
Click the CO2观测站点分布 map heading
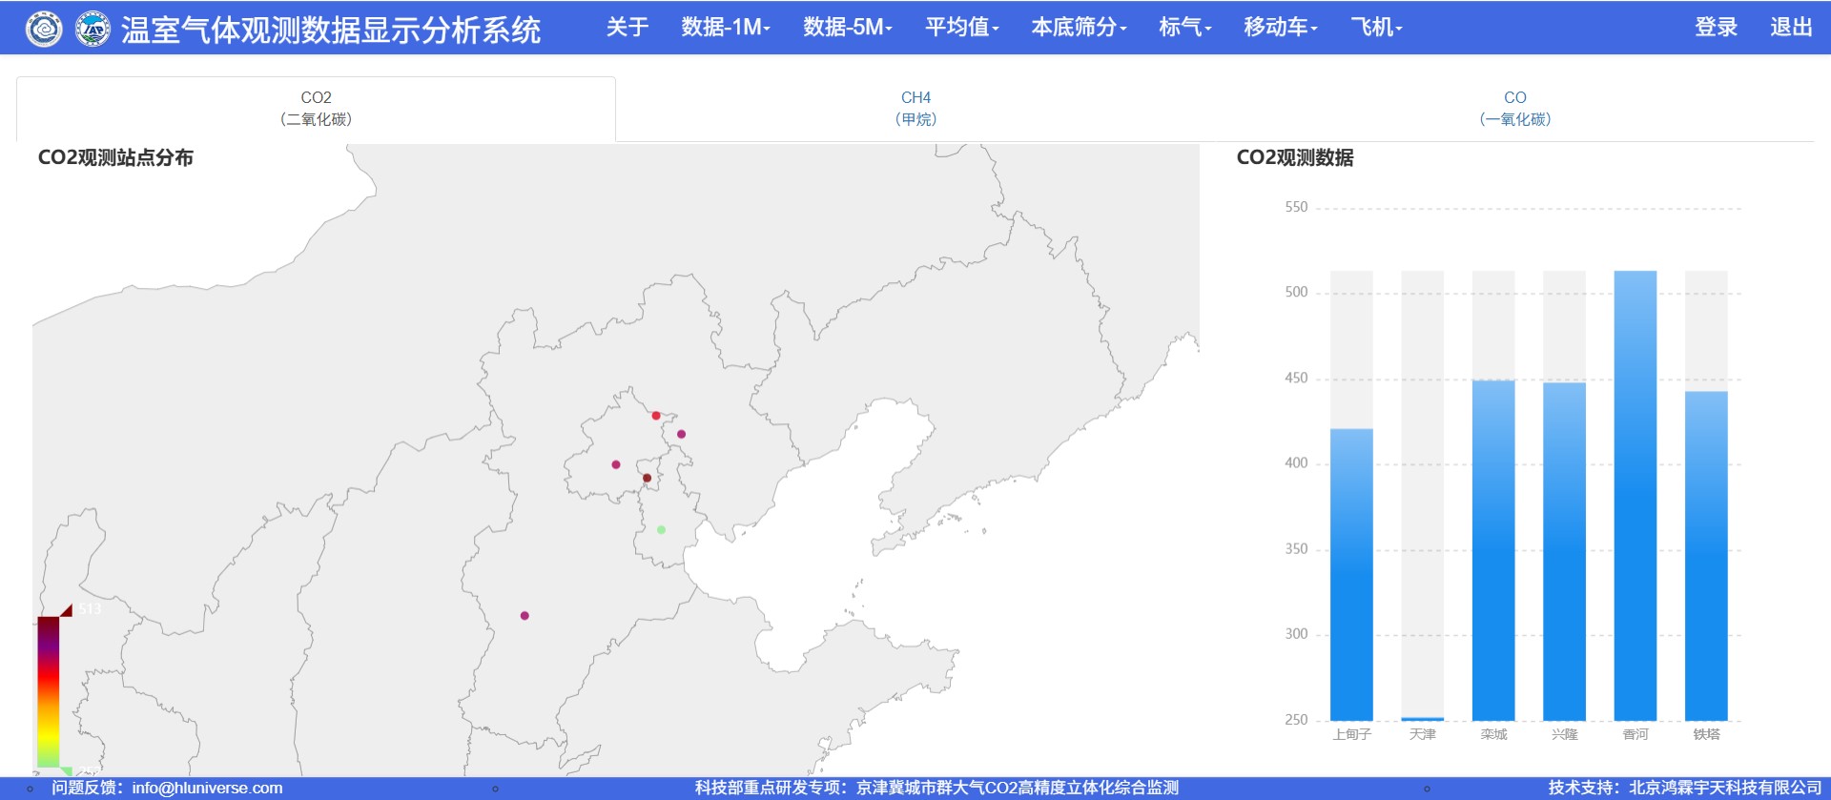pyautogui.click(x=115, y=157)
